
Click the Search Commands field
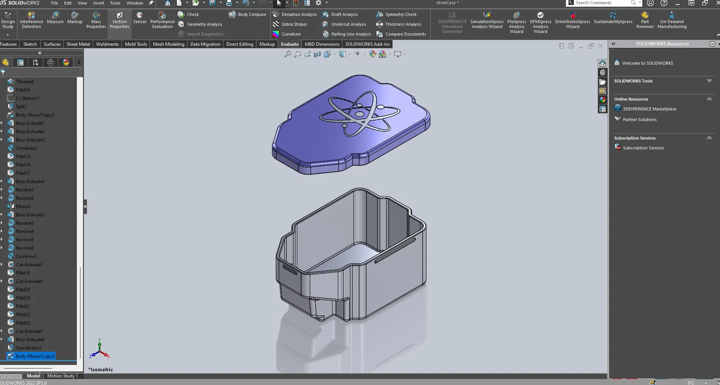click(604, 3)
